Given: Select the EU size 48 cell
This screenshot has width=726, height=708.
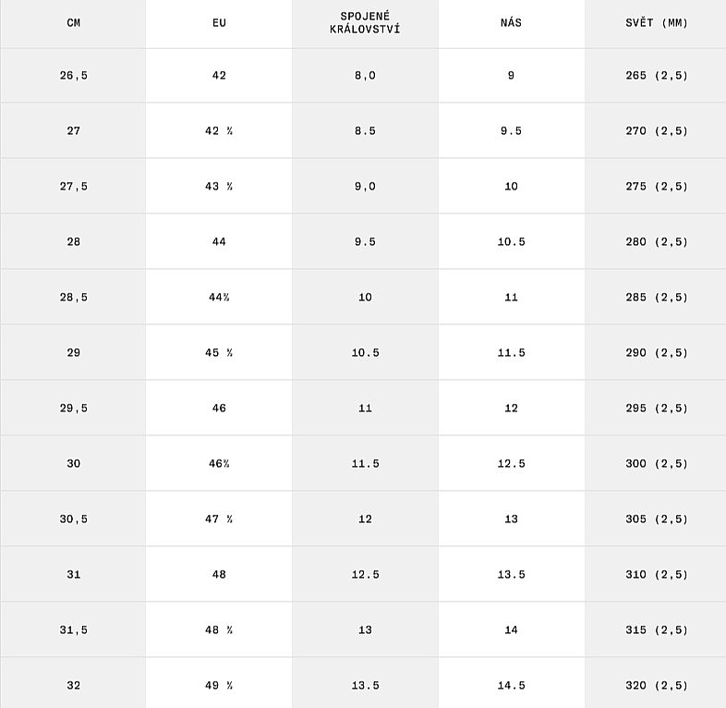Looking at the screenshot, I should click(219, 575).
